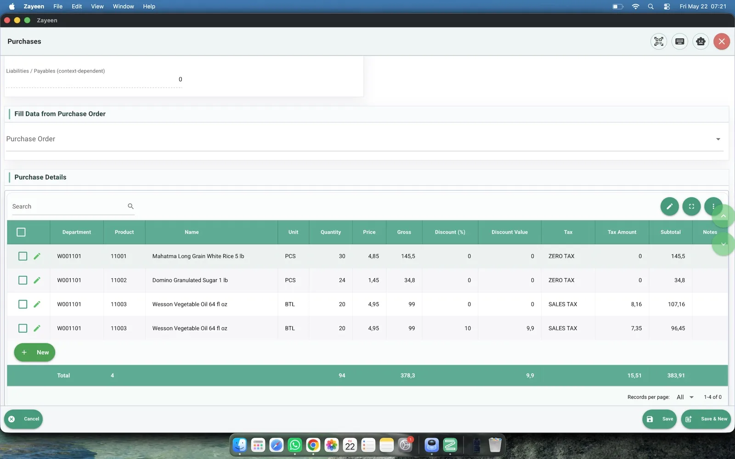Toggle the select-all checkbox in table header
The image size is (735, 459).
coord(21,232)
